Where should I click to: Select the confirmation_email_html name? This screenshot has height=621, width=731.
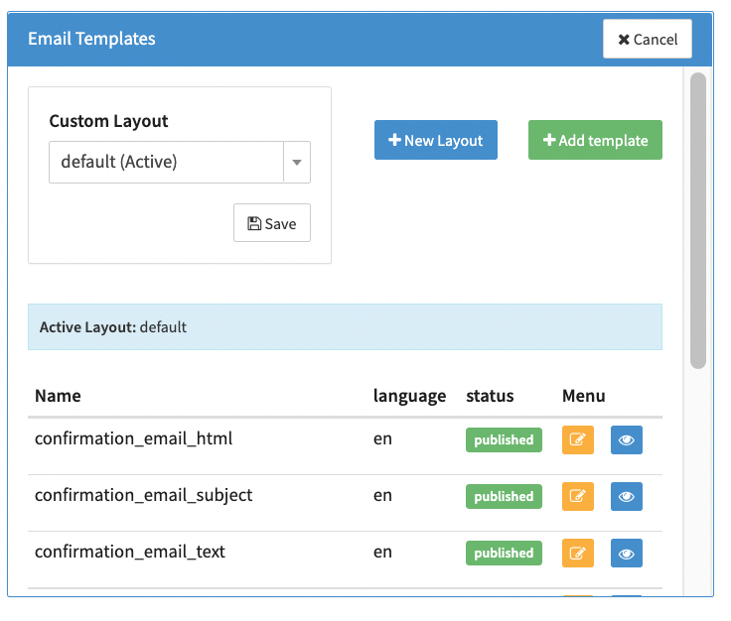[133, 438]
